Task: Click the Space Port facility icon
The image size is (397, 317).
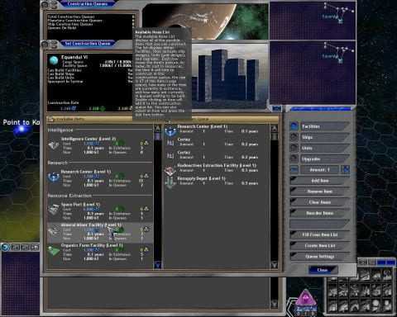Action: tap(53, 211)
